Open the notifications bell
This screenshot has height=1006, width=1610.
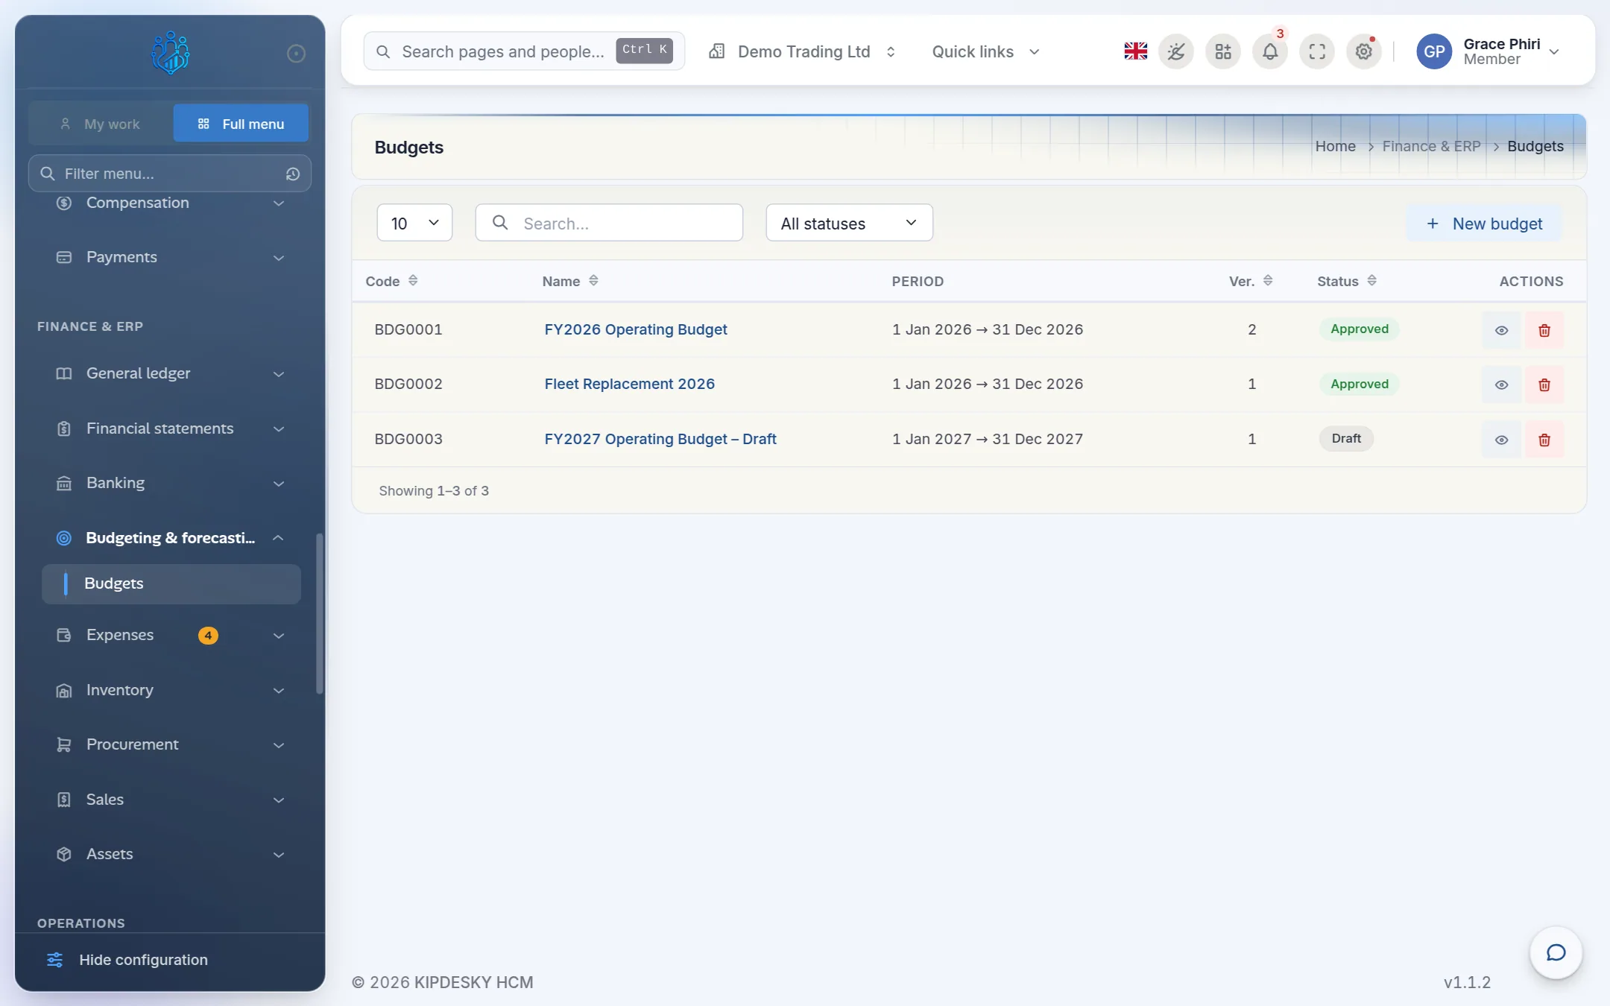[x=1270, y=51]
